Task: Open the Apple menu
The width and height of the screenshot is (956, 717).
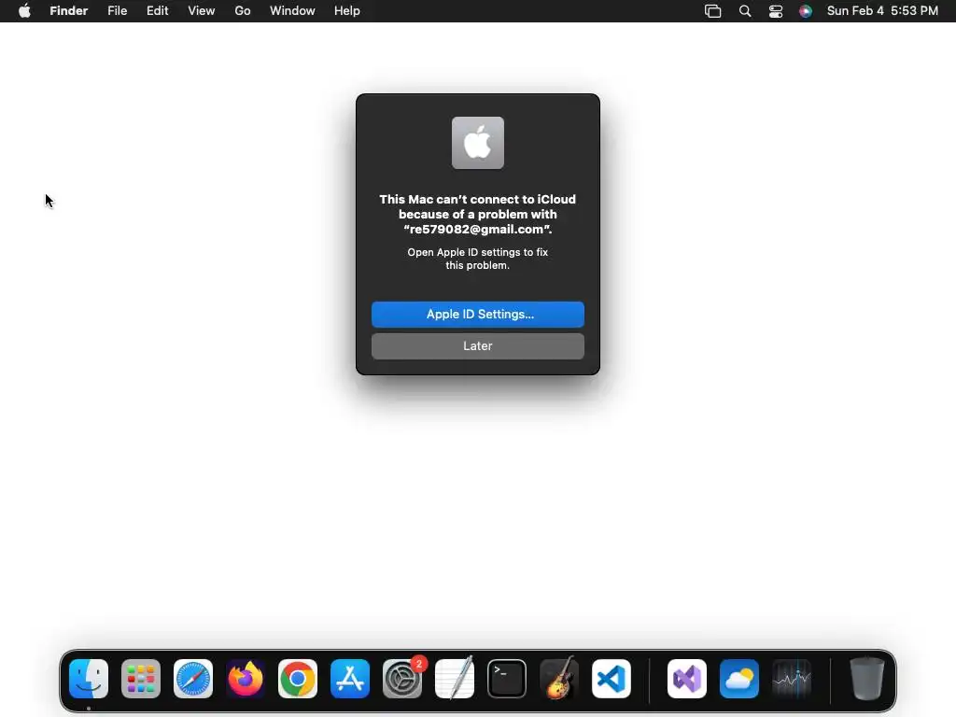Action: point(24,11)
